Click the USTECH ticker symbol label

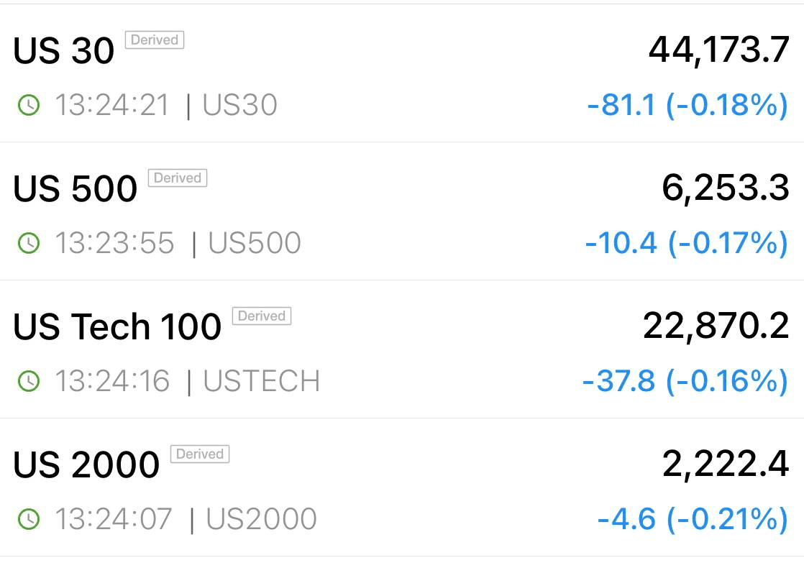[x=262, y=381]
